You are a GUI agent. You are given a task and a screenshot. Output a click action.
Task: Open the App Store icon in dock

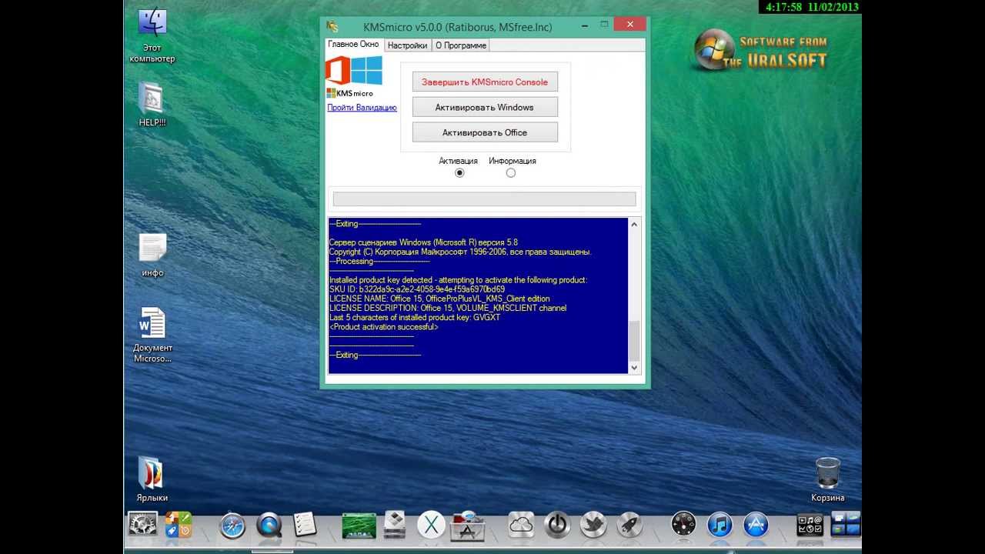click(756, 525)
